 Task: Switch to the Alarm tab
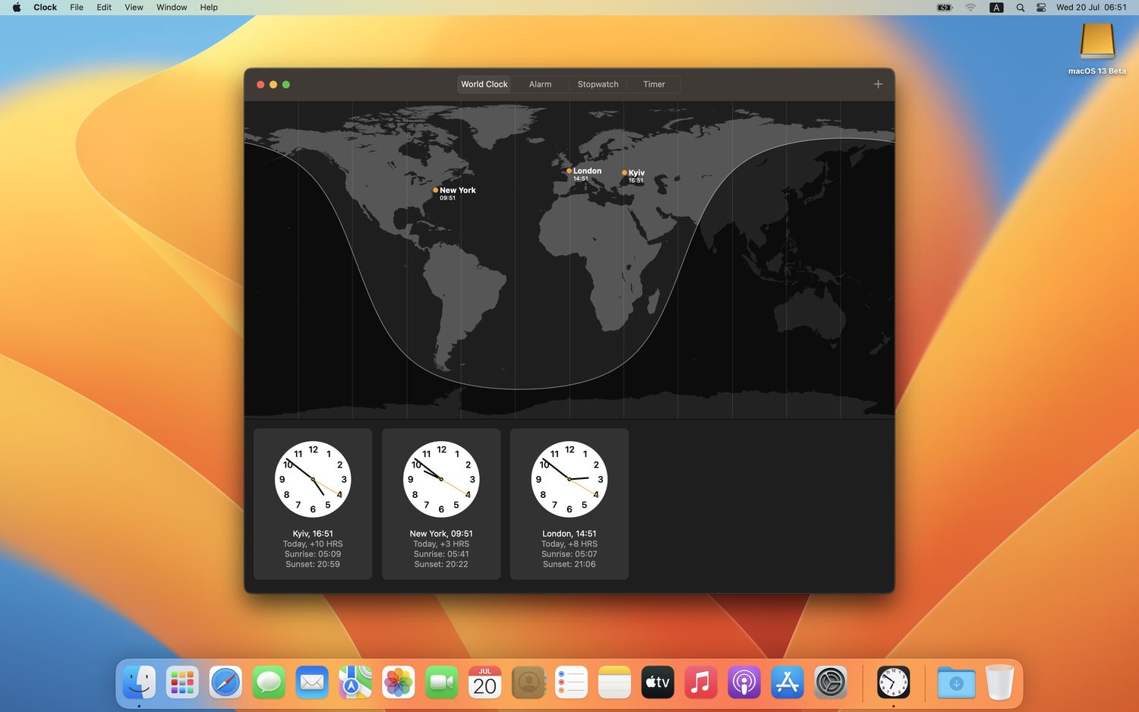540,84
